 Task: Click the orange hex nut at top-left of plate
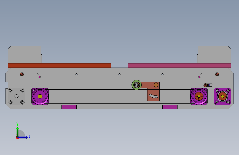point(22,74)
